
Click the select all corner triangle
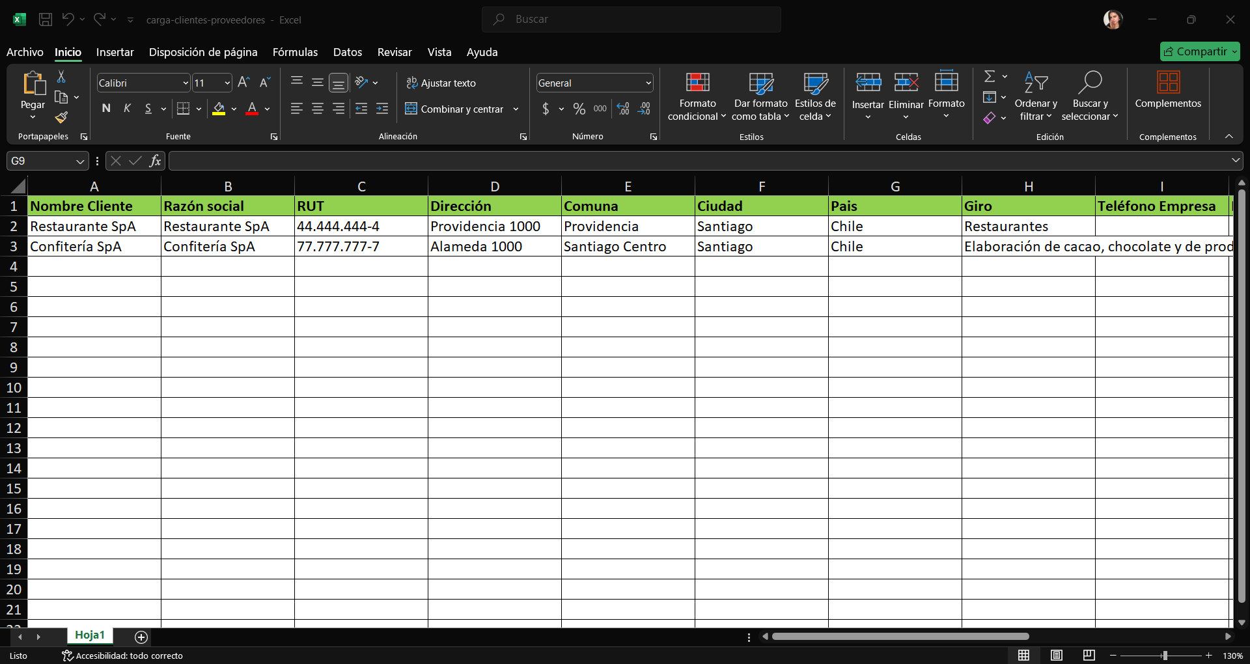pos(18,186)
